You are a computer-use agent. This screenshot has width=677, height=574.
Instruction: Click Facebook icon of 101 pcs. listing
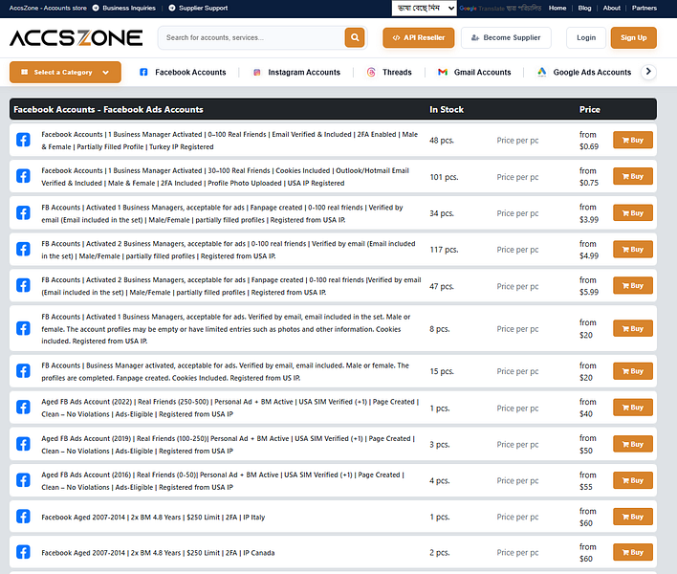(x=23, y=176)
